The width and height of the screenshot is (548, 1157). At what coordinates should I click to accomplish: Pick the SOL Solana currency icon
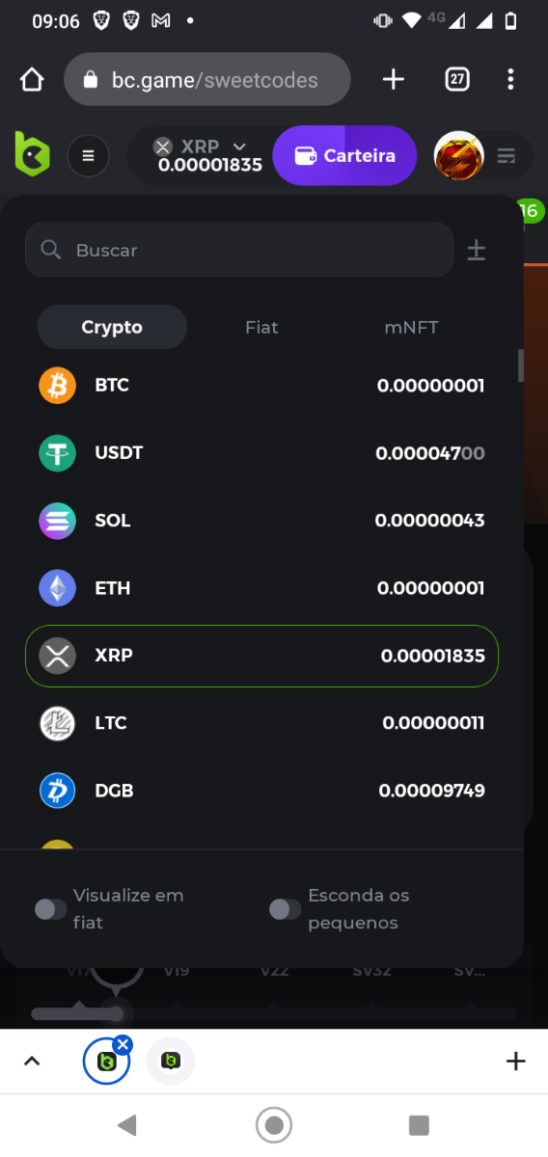tap(57, 521)
